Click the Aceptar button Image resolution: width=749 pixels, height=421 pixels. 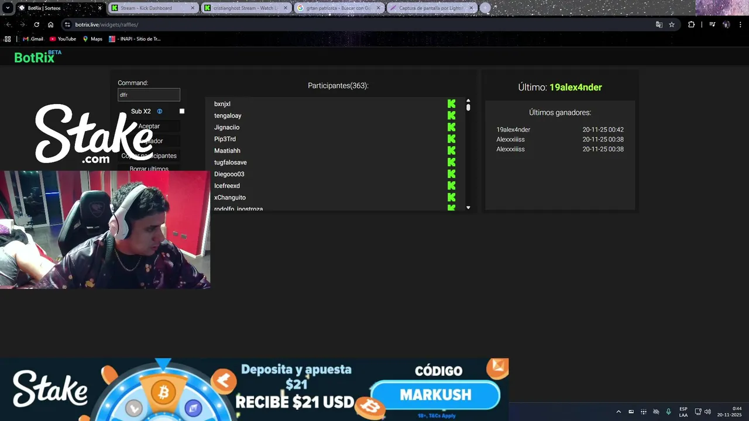pyautogui.click(x=149, y=126)
